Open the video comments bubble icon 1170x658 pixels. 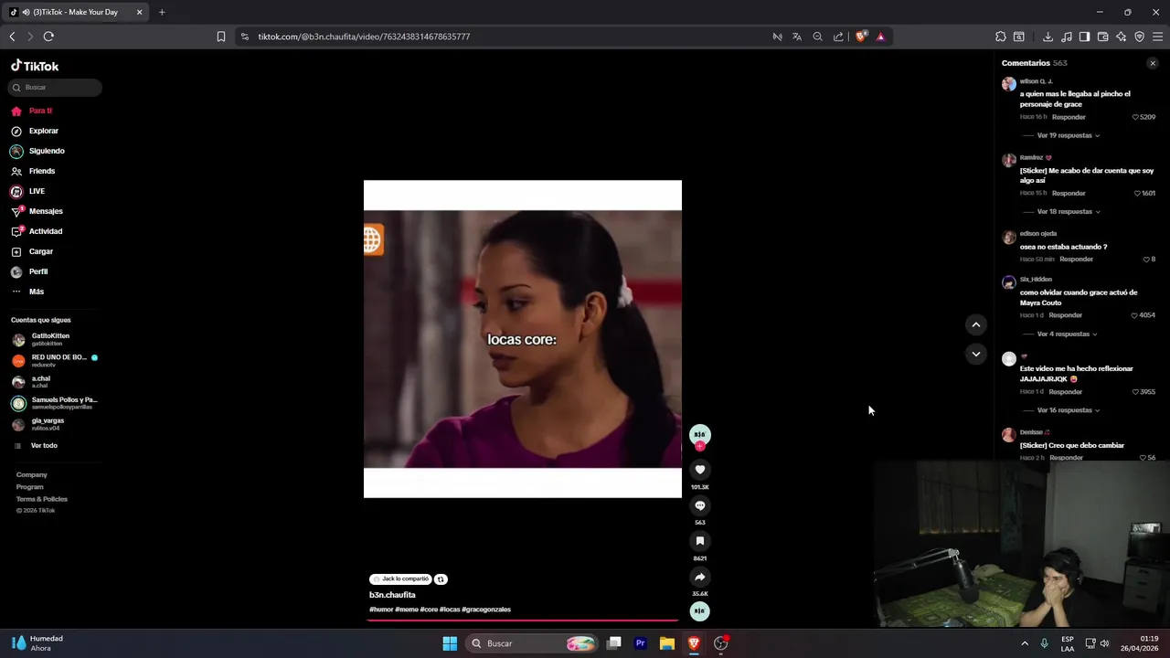(700, 505)
